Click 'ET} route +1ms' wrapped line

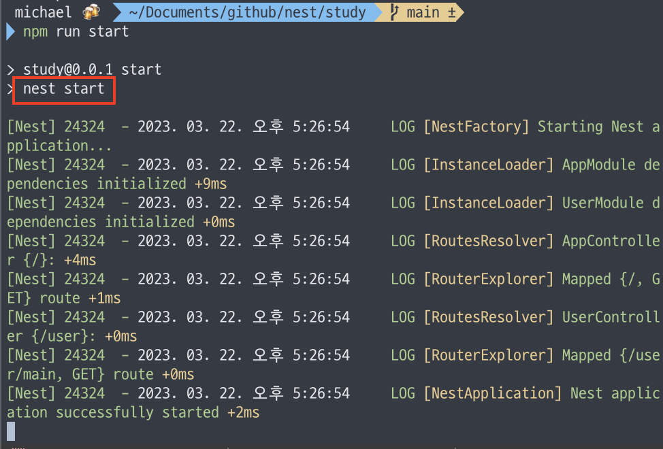click(x=64, y=299)
